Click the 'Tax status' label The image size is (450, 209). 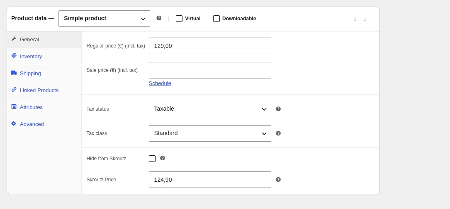tap(97, 109)
